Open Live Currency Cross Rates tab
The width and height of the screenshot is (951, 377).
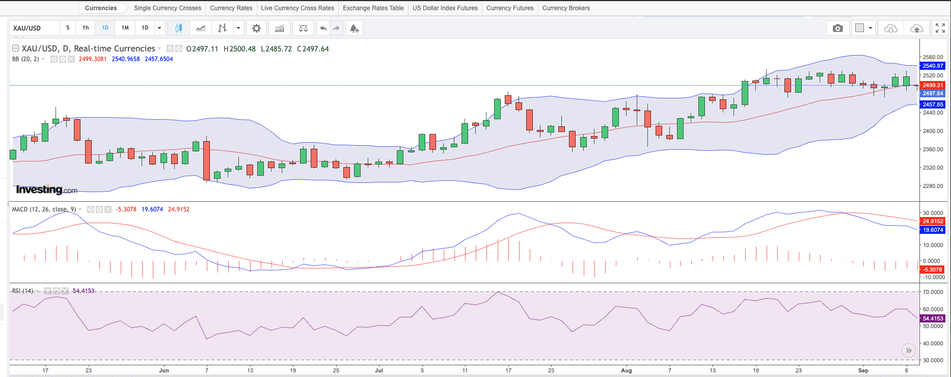pos(297,8)
